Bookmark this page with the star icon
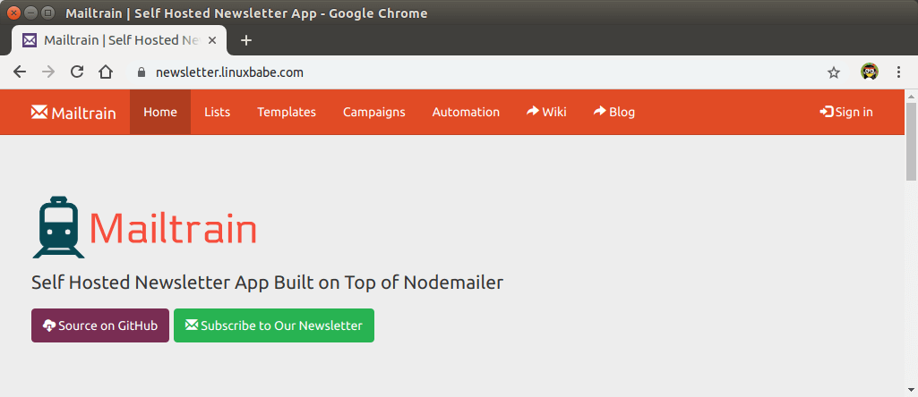Image resolution: width=918 pixels, height=397 pixels. point(834,72)
